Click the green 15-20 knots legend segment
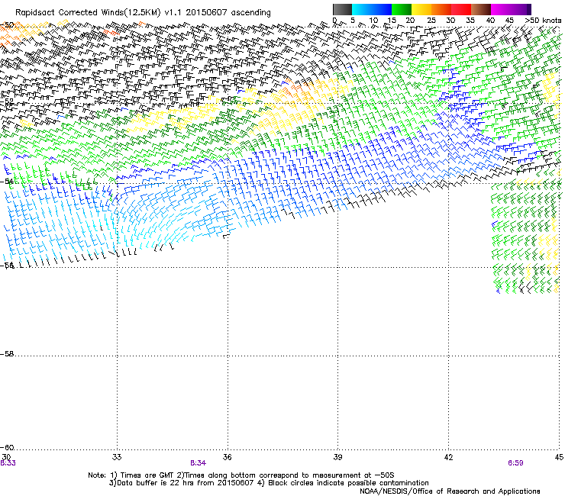Viewport: 565px width, 496px height. (x=402, y=9)
